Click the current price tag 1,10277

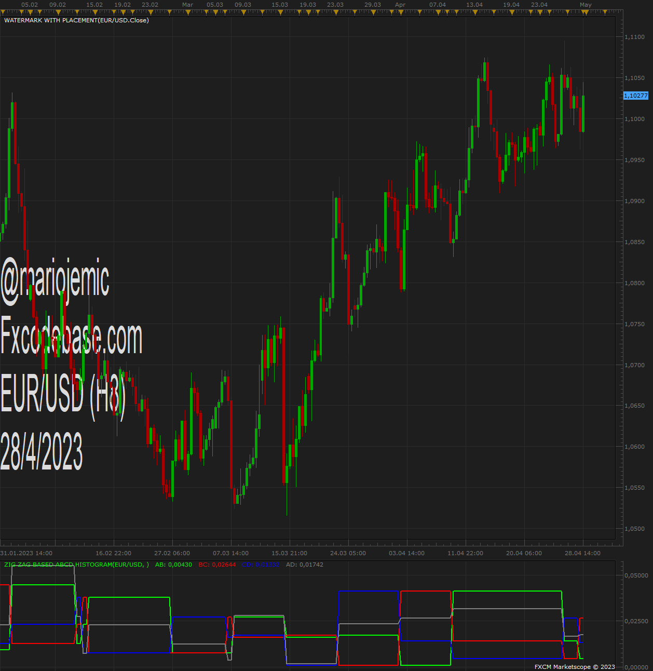(x=636, y=96)
